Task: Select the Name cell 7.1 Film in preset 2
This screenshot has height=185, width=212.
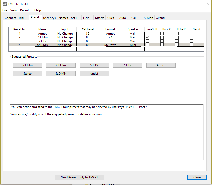Action: [43, 37]
